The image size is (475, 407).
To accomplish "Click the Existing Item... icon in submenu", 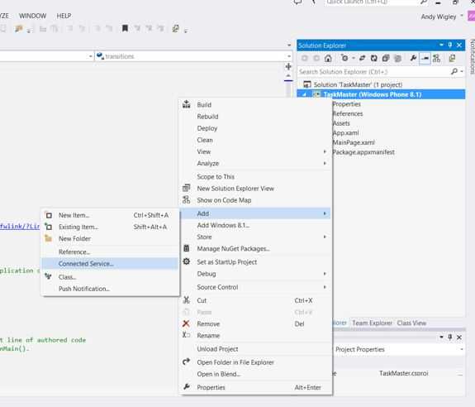I will pos(49,227).
